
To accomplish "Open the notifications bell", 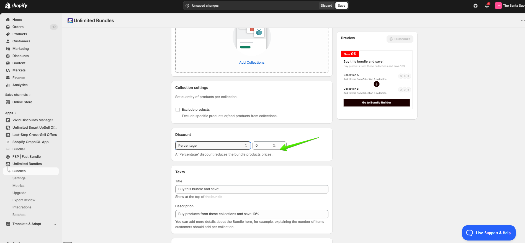I will pyautogui.click(x=487, y=6).
